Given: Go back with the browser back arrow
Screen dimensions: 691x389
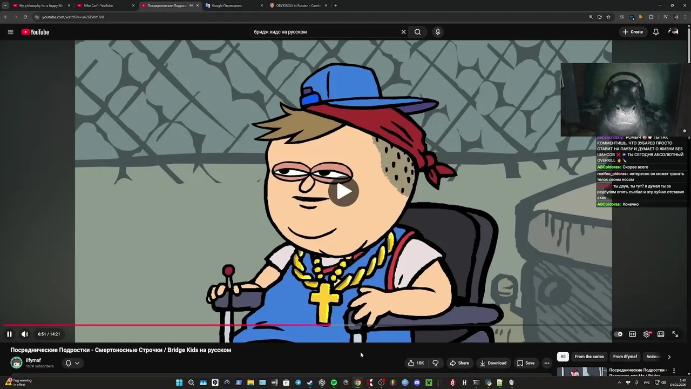Looking at the screenshot, I should pyautogui.click(x=6, y=17).
